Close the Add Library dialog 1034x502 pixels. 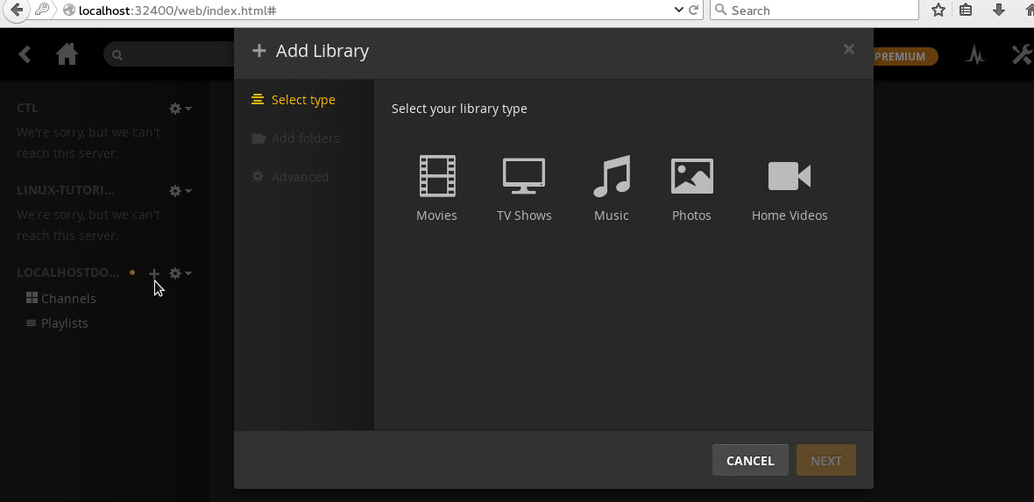point(848,50)
